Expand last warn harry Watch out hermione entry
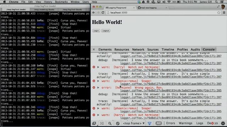Viewport: 227px width, 127px height. coord(98,115)
